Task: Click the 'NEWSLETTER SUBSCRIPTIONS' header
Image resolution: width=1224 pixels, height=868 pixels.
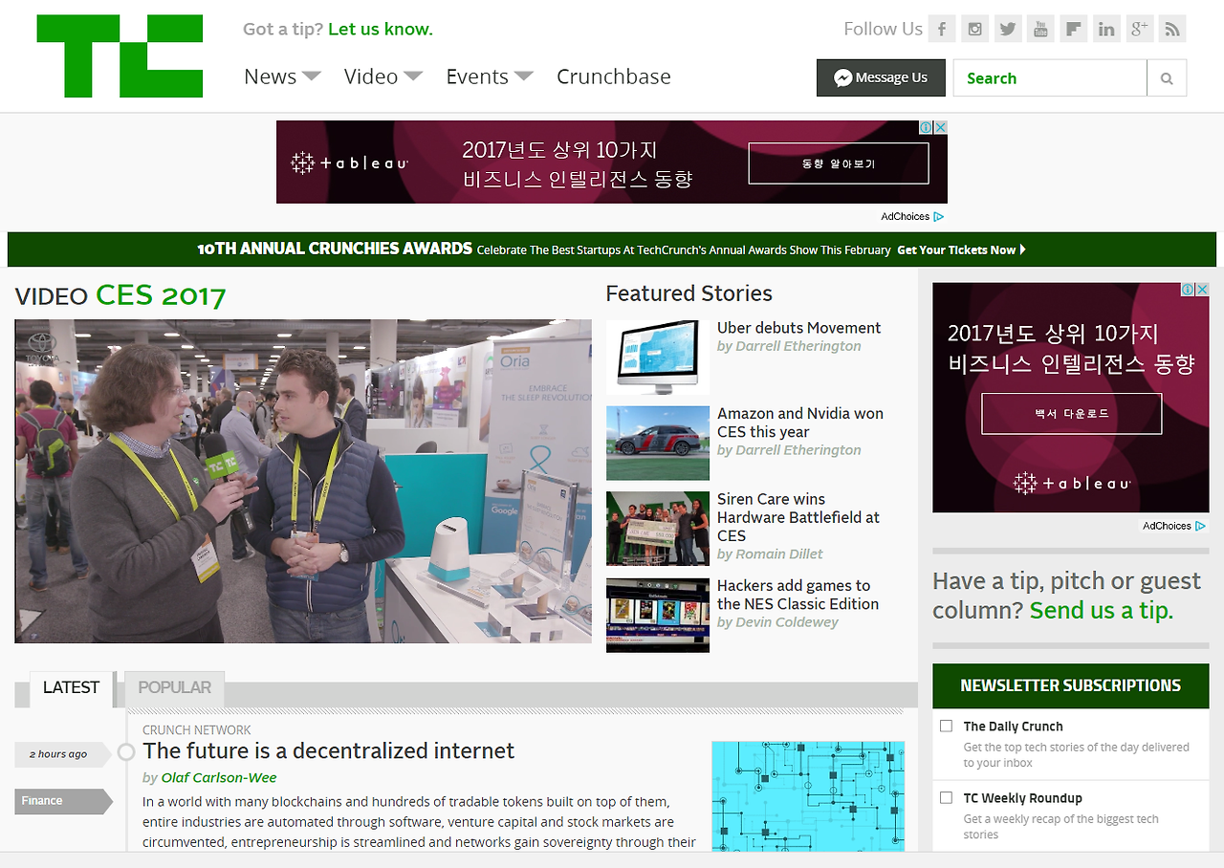Action: pyautogui.click(x=1071, y=685)
